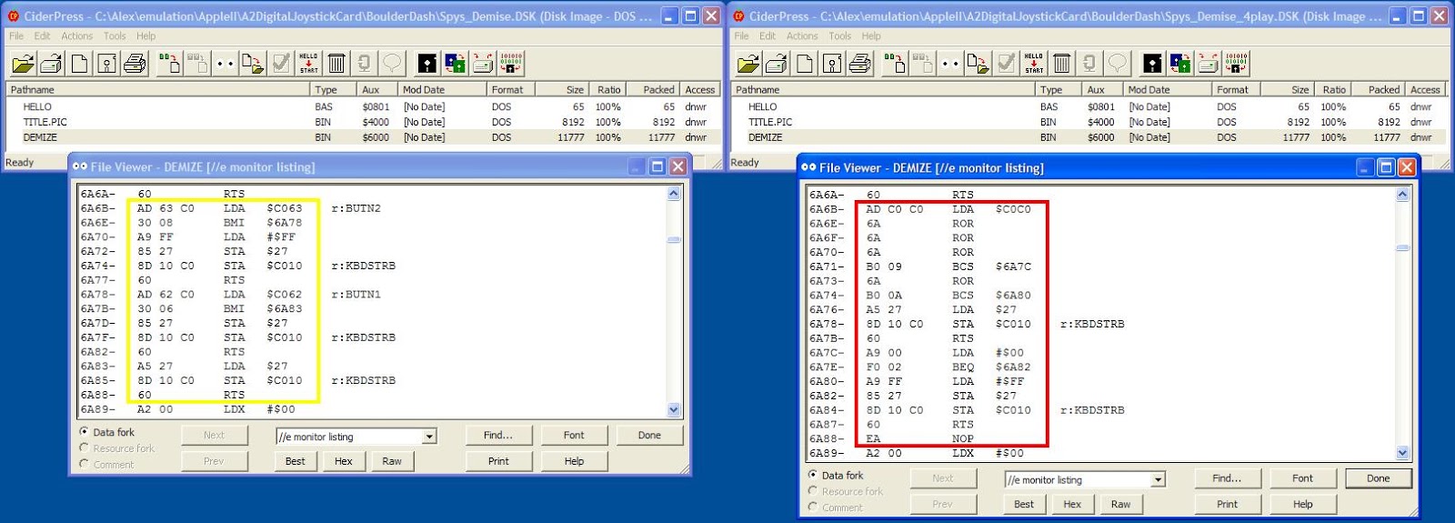This screenshot has height=523, width=1455.
Task: Click New disk image icon in Spys_Demise.DSK window
Action: tap(107, 63)
